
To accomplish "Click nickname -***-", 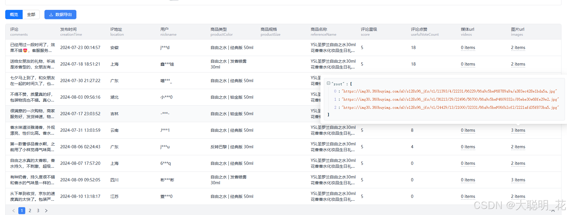I will 165,114.
